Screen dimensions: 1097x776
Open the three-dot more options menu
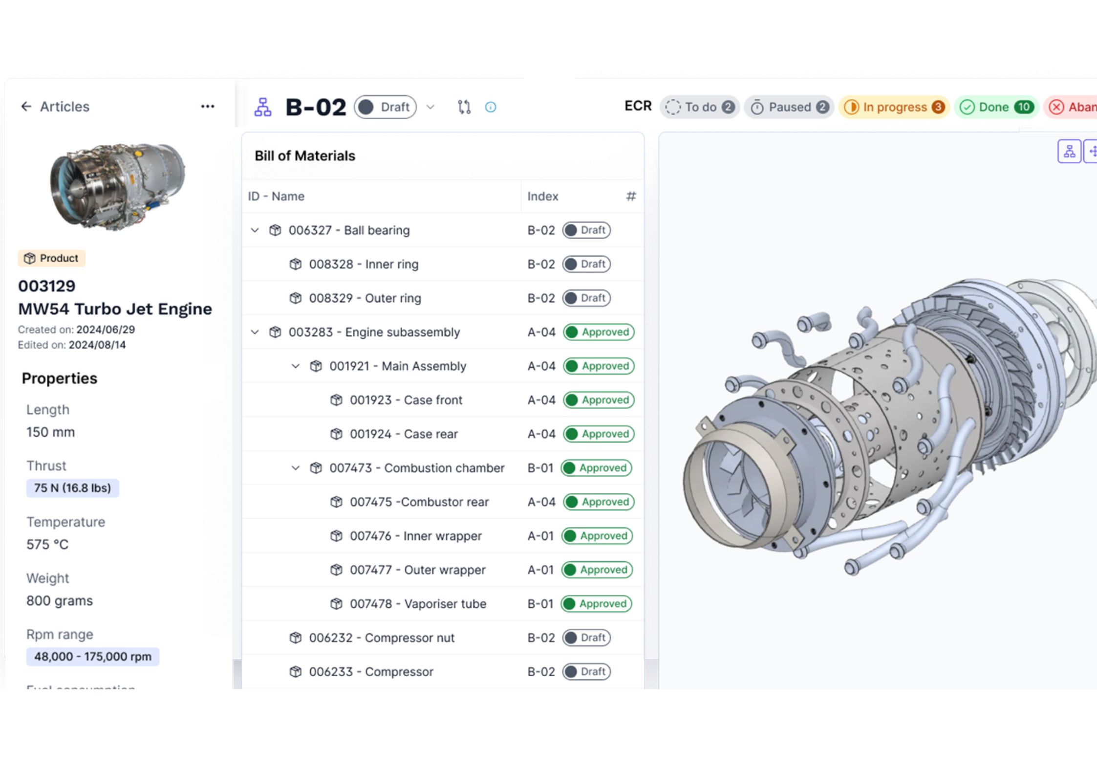point(208,107)
